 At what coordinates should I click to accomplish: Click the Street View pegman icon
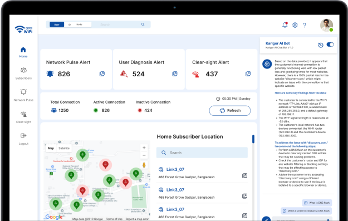pos(144,165)
